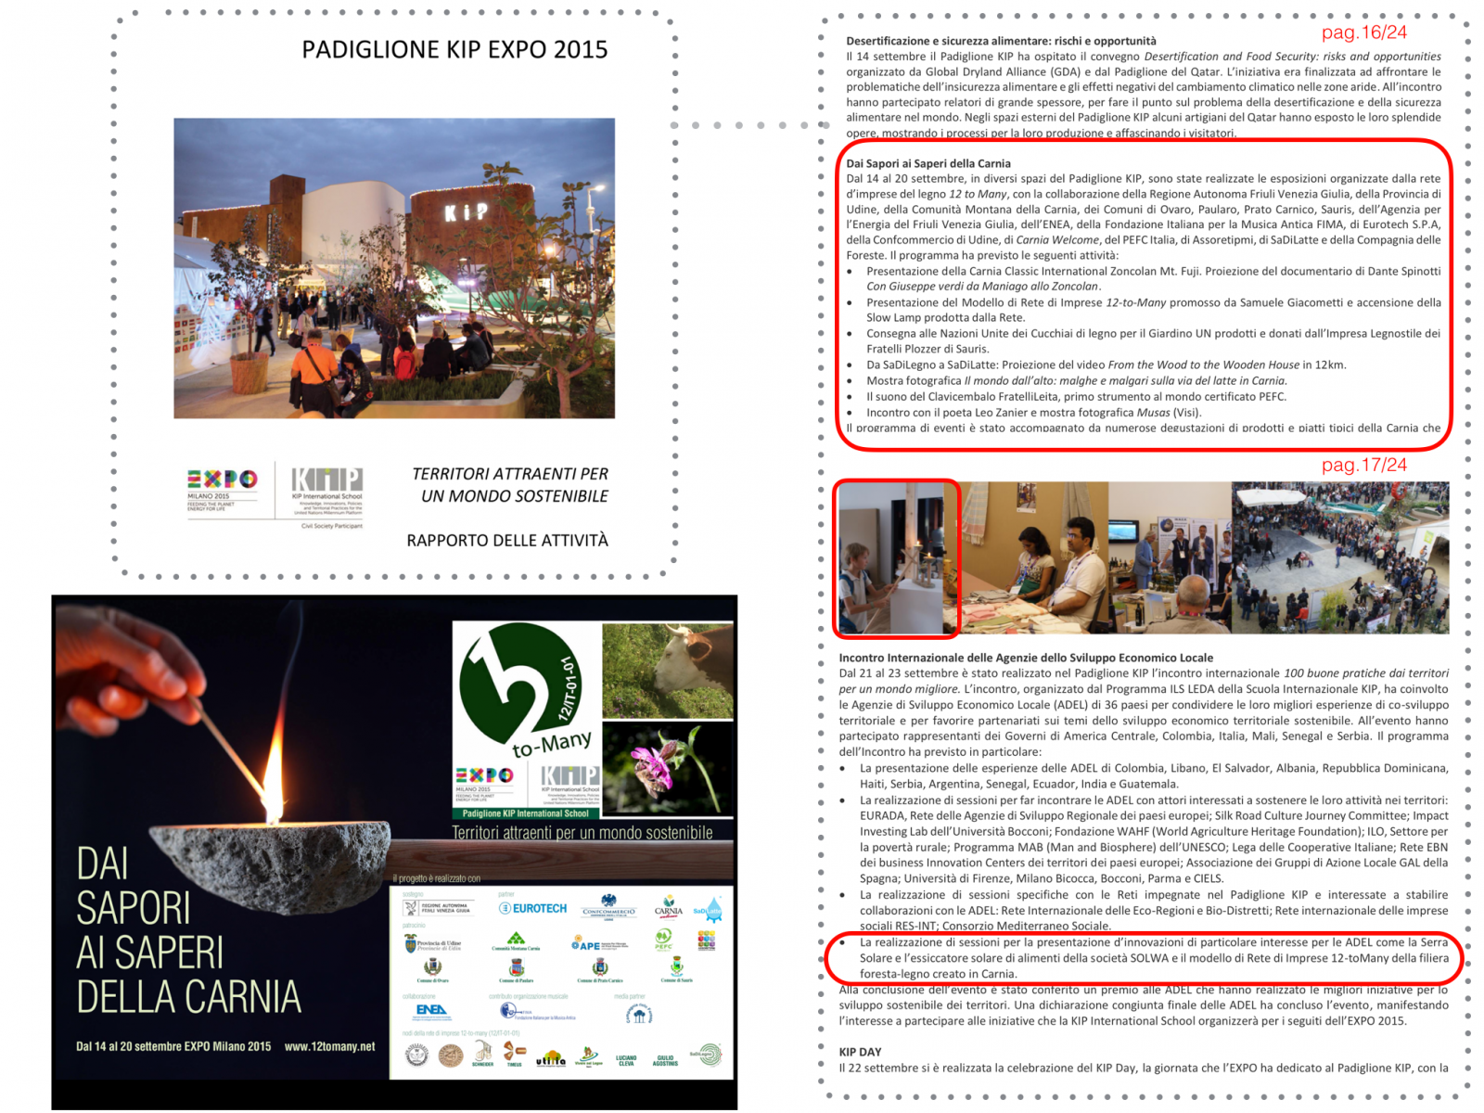Click the Regione Autonoma Friuli Venezia Giulia logo

(x=439, y=908)
